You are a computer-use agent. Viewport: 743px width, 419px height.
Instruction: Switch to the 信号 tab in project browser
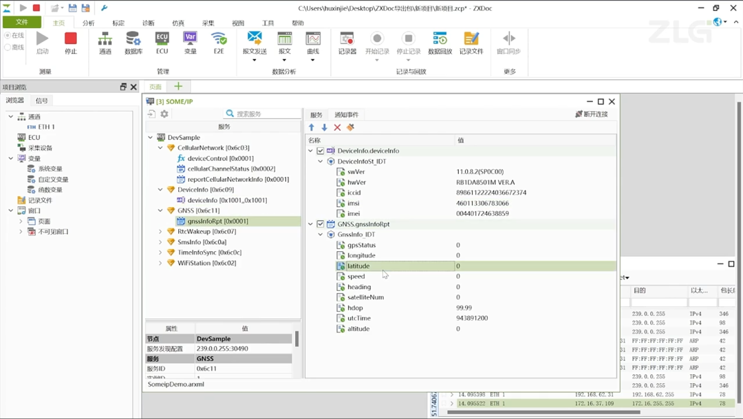pyautogui.click(x=42, y=100)
